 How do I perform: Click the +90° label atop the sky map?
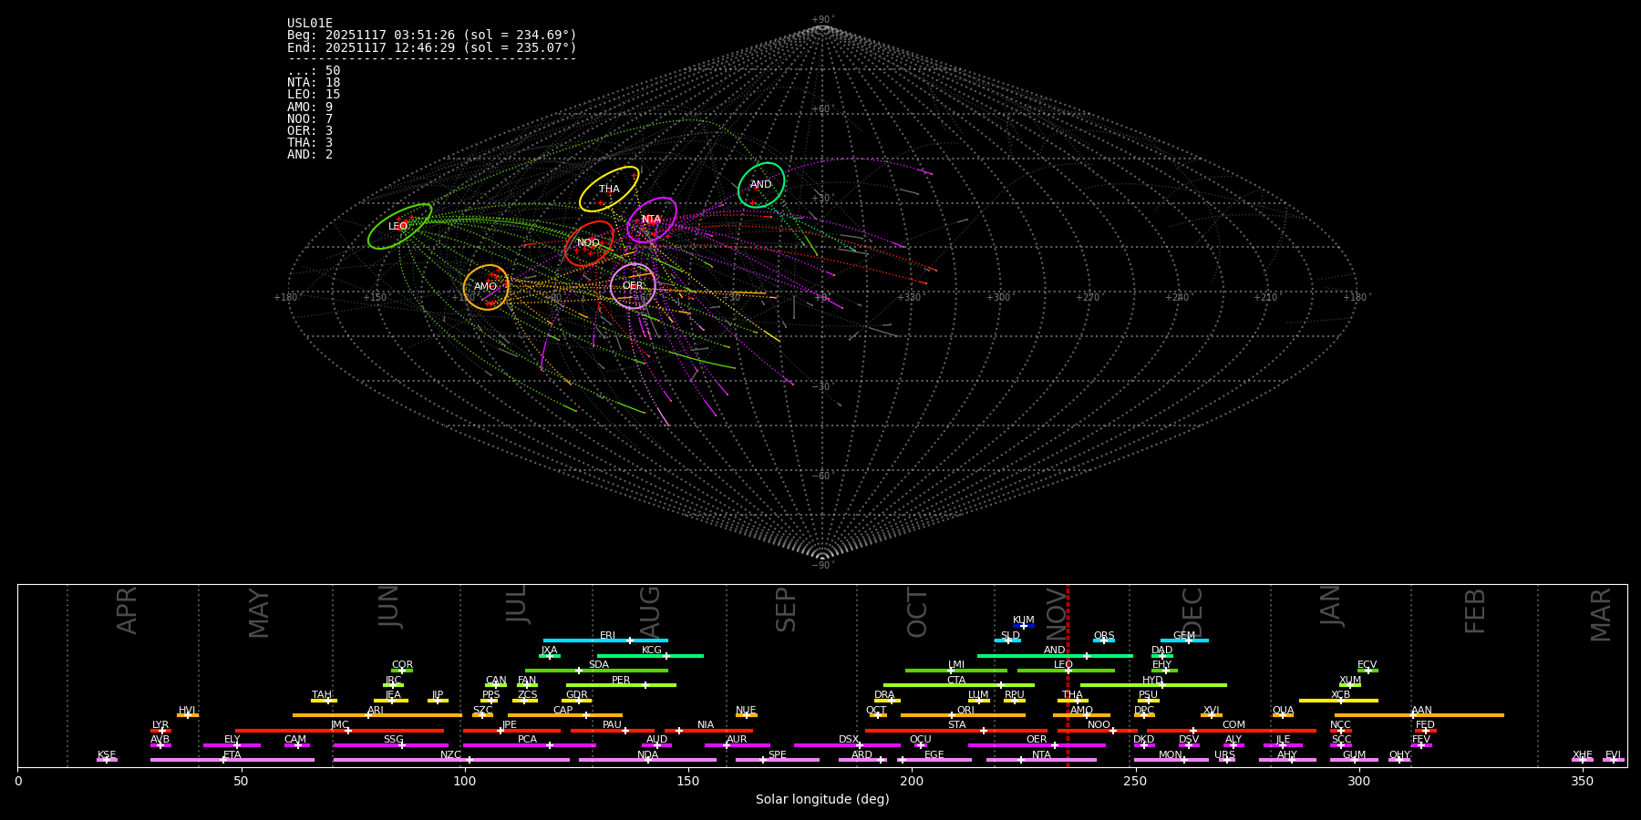[x=822, y=20]
